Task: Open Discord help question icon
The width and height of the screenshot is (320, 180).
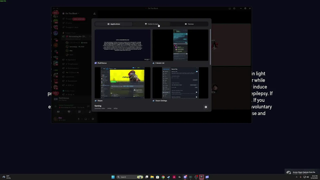Action: [234, 8]
